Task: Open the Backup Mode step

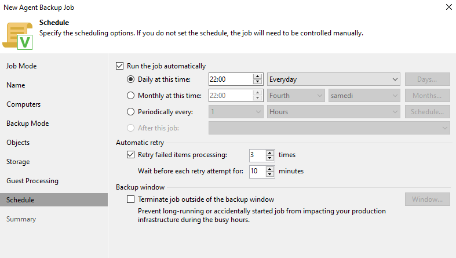Action: point(27,123)
